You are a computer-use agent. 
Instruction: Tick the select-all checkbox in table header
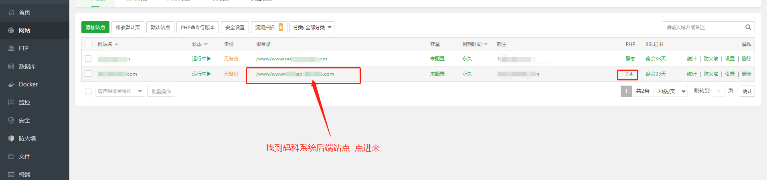pyautogui.click(x=88, y=44)
